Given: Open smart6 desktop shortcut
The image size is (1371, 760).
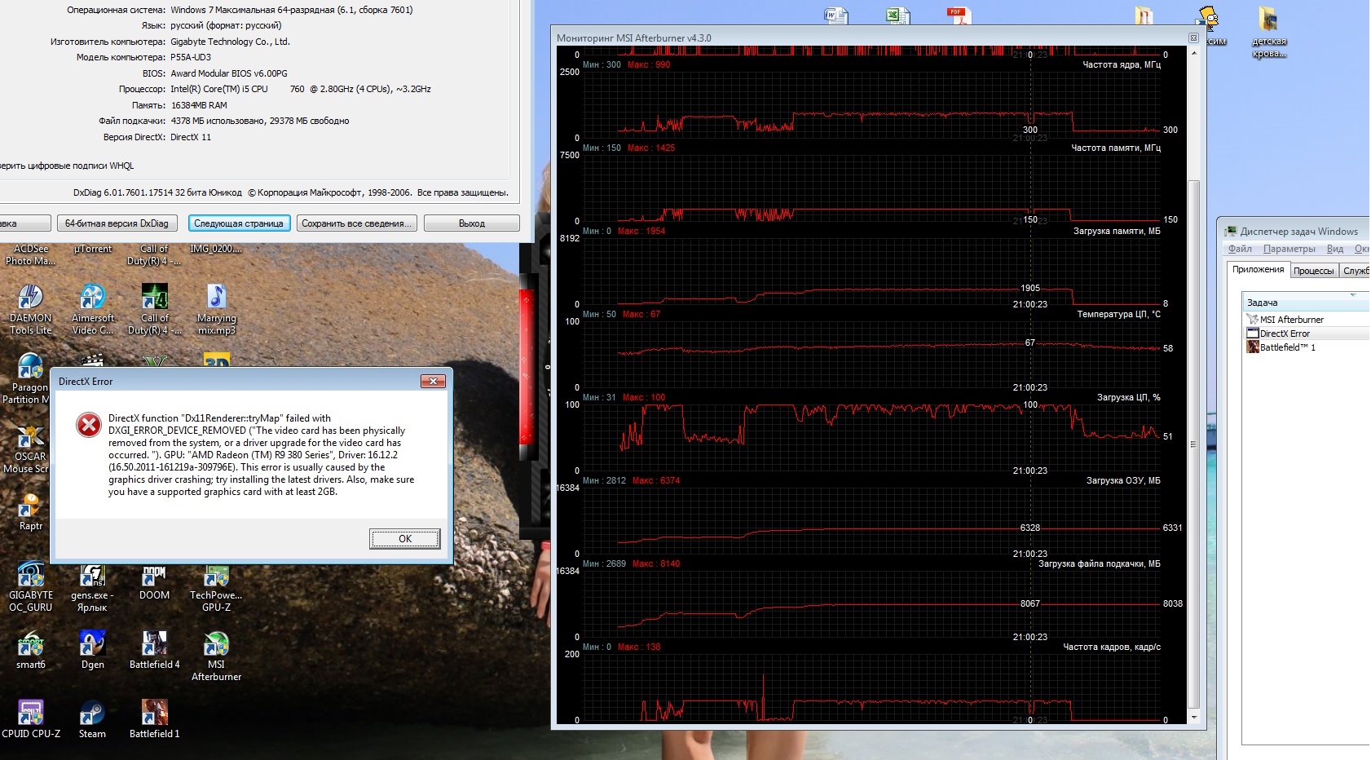Looking at the screenshot, I should (x=31, y=651).
